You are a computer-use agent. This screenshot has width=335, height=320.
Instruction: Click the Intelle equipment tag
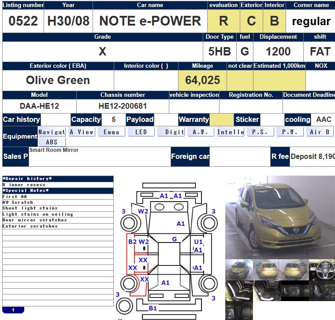(230, 132)
